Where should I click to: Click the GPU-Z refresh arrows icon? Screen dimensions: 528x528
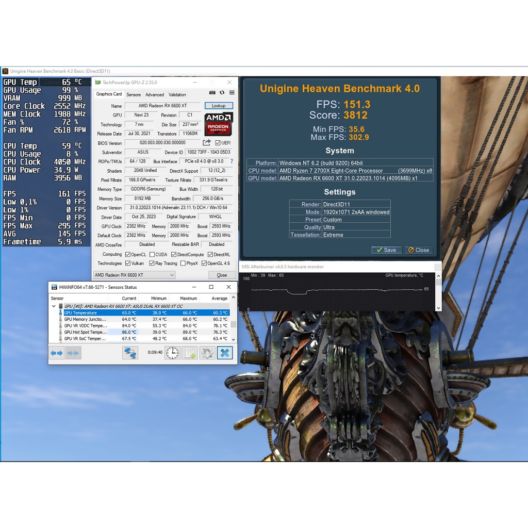click(x=222, y=93)
